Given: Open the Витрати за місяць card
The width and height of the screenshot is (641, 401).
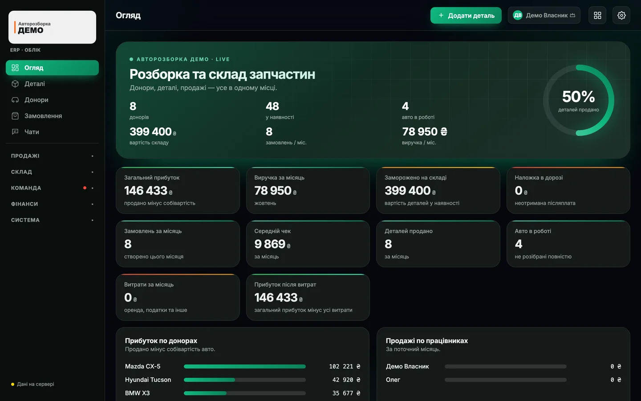Looking at the screenshot, I should pos(178,297).
